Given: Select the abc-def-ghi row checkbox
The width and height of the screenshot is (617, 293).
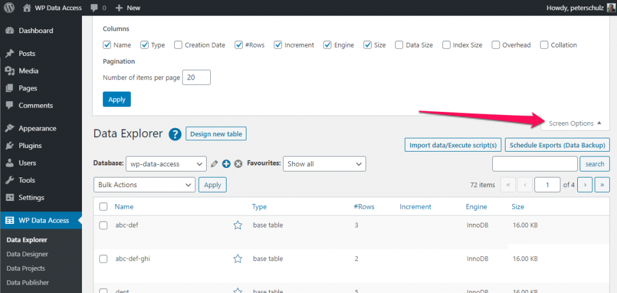Looking at the screenshot, I should tap(104, 259).
